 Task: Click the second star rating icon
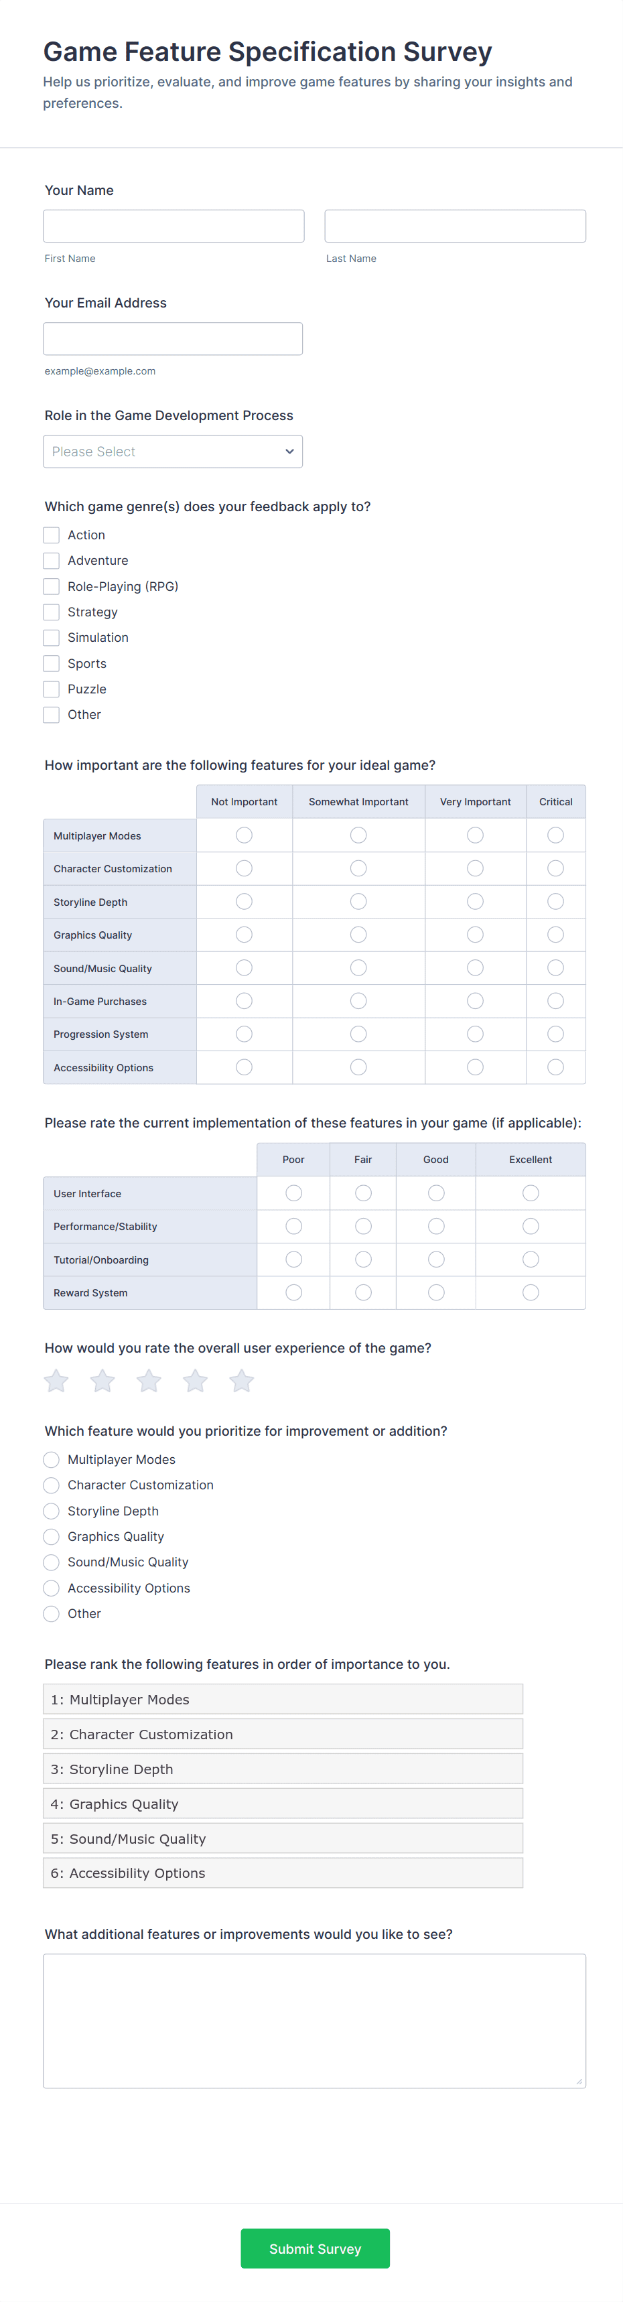click(x=102, y=1381)
